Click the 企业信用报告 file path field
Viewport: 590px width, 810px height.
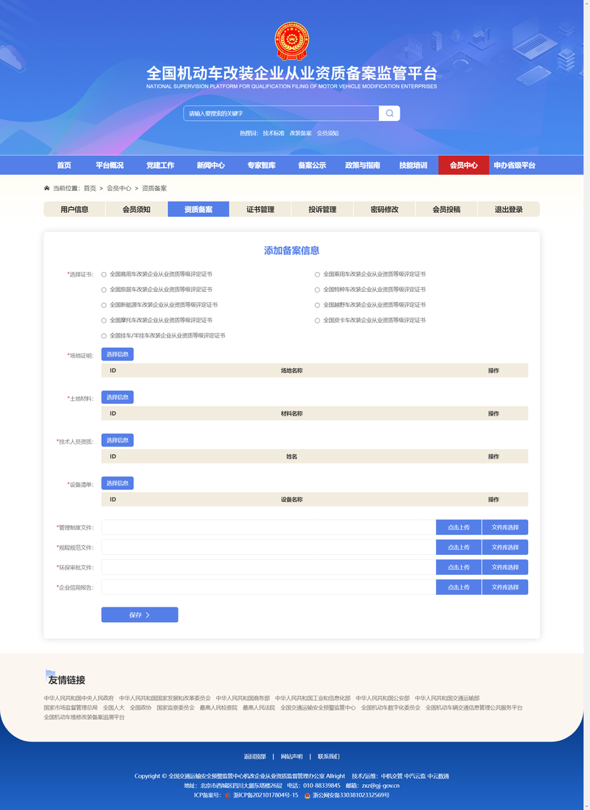268,587
